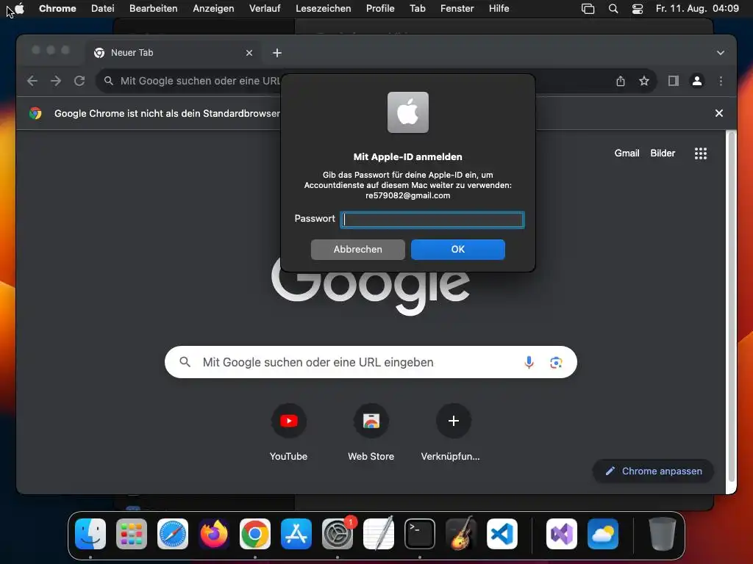Focus the Google search box

point(371,362)
